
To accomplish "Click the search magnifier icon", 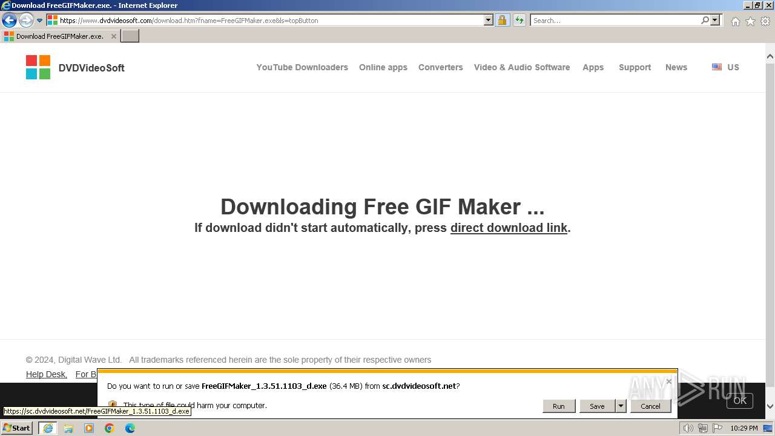I will point(705,20).
